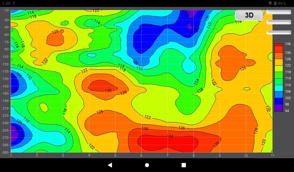Screen dimensions: 294x172
Task: Select the red swatch atop the legend
Action: point(278,45)
